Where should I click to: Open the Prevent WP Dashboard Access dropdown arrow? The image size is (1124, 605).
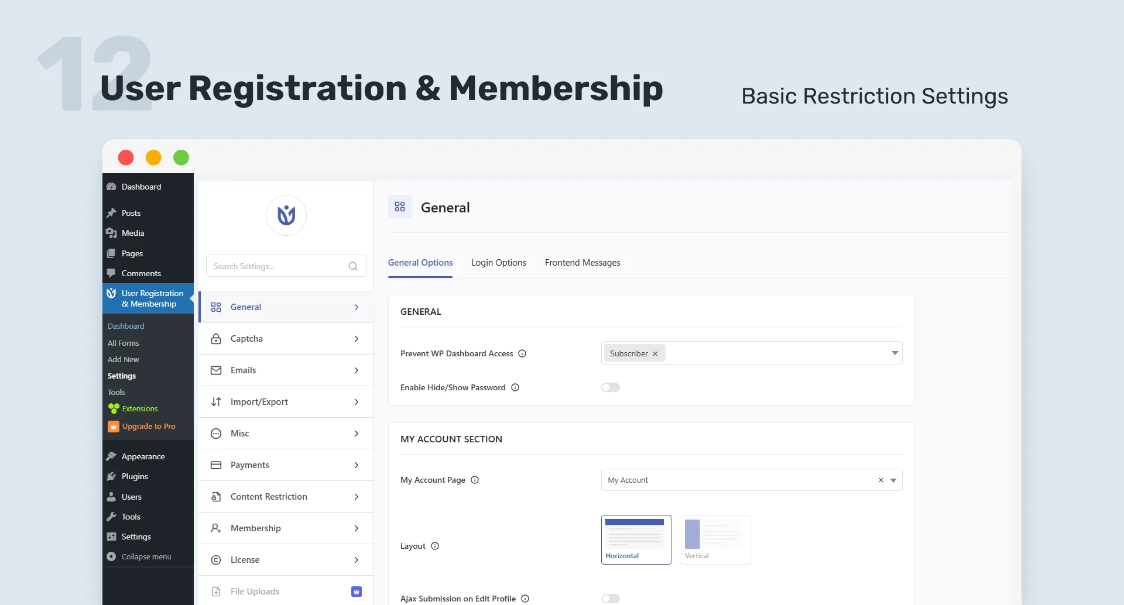[895, 353]
